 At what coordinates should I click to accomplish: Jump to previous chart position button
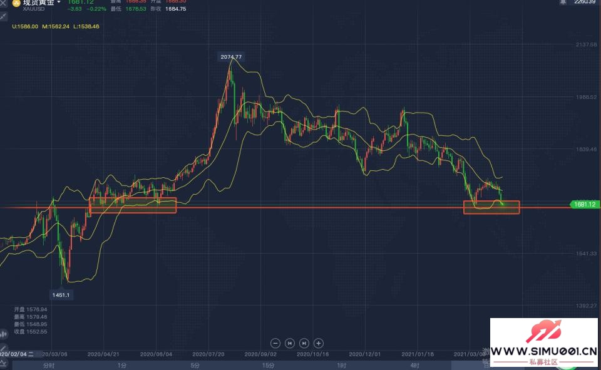pos(290,343)
